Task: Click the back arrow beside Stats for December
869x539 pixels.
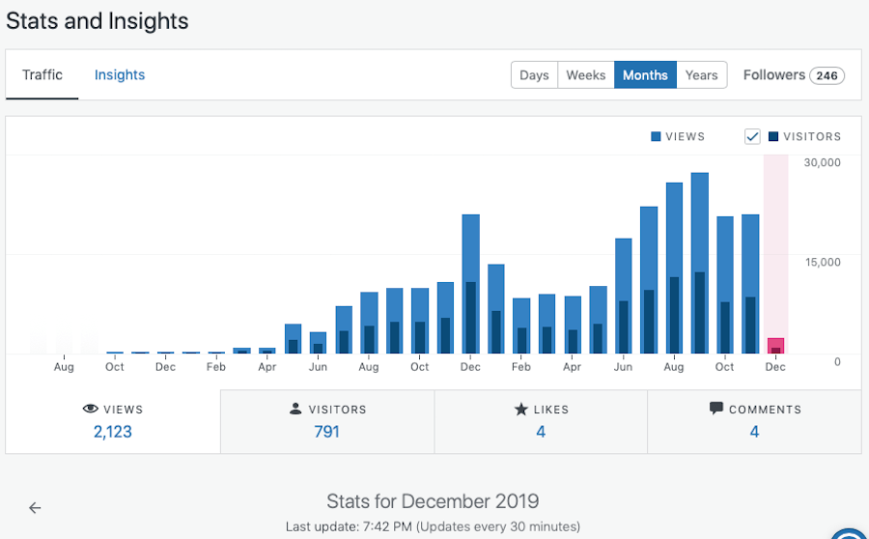Action: coord(35,508)
